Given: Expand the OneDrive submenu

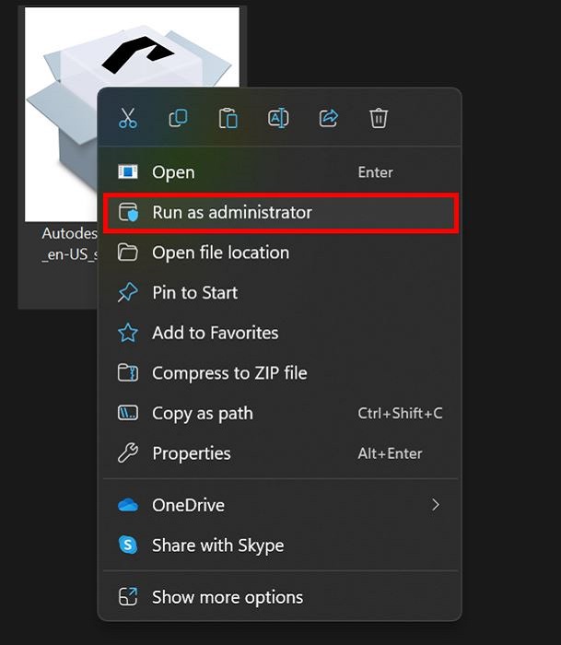Looking at the screenshot, I should [280, 505].
